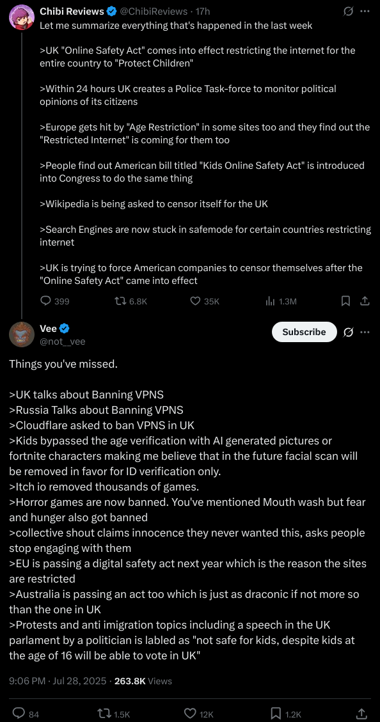Open the @not__vee handle link
This screenshot has height=722, width=380.
63,341
